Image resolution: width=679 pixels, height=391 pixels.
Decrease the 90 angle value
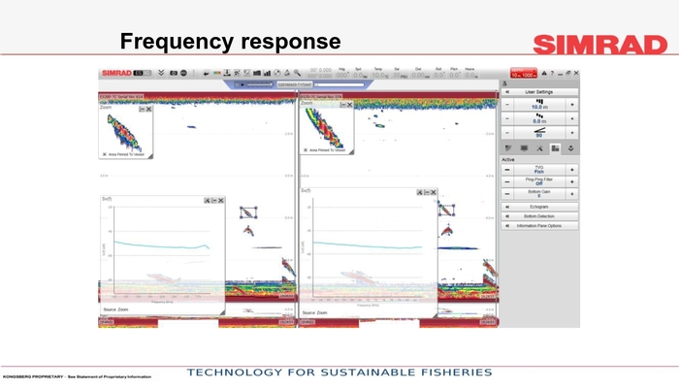507,133
